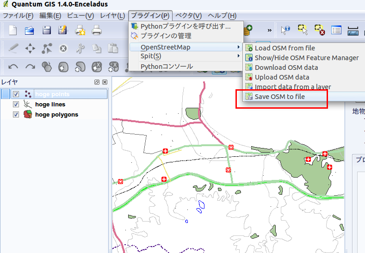
Task: Select Show/Hide OSM Feature Manager
Action: pos(304,58)
